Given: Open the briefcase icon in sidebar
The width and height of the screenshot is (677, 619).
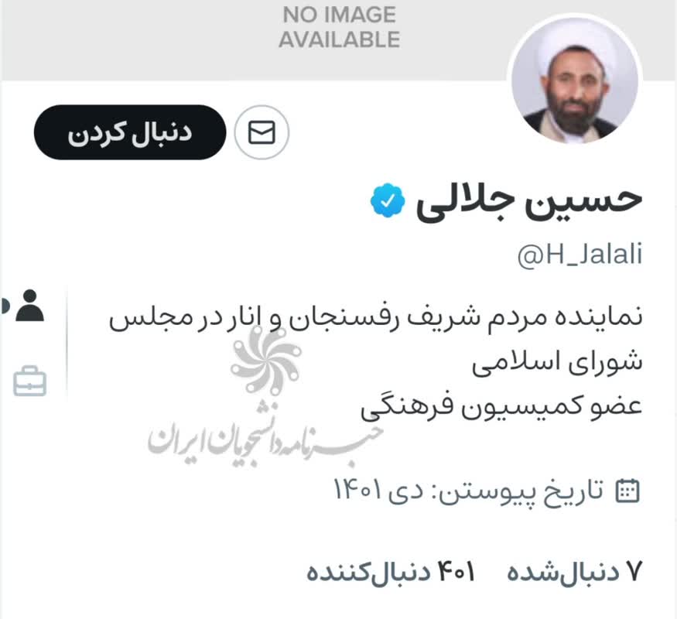Looking at the screenshot, I should point(30,381).
